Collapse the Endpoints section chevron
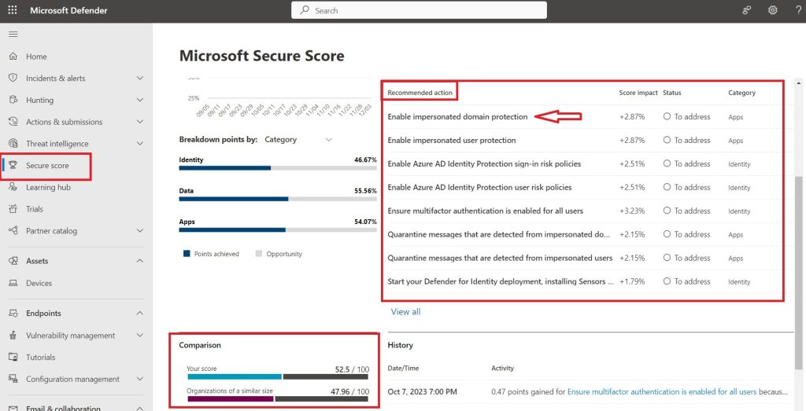806x411 pixels. point(140,313)
